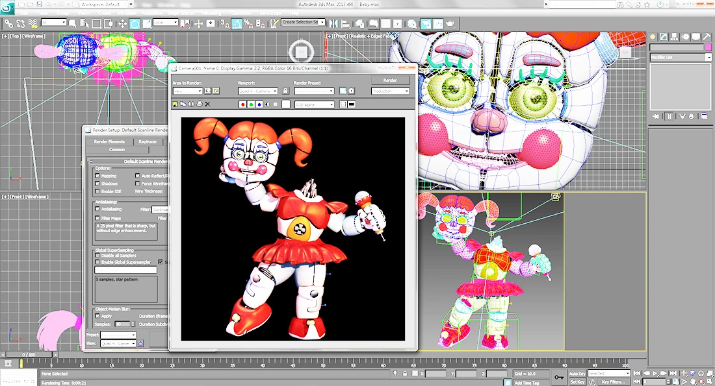Clear the rendered image with X icon
The image size is (715, 386).
pos(207,104)
